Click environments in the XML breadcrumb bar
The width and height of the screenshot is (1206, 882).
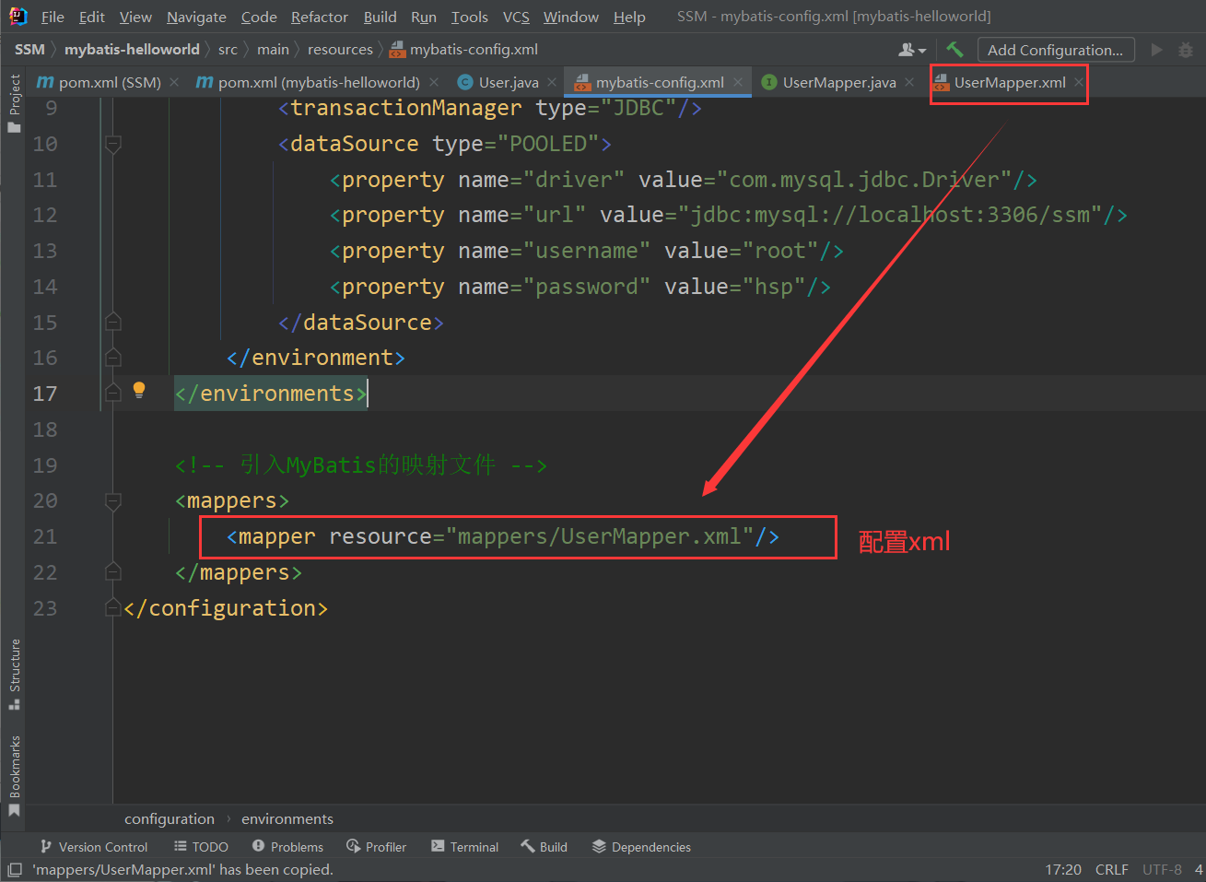287,818
